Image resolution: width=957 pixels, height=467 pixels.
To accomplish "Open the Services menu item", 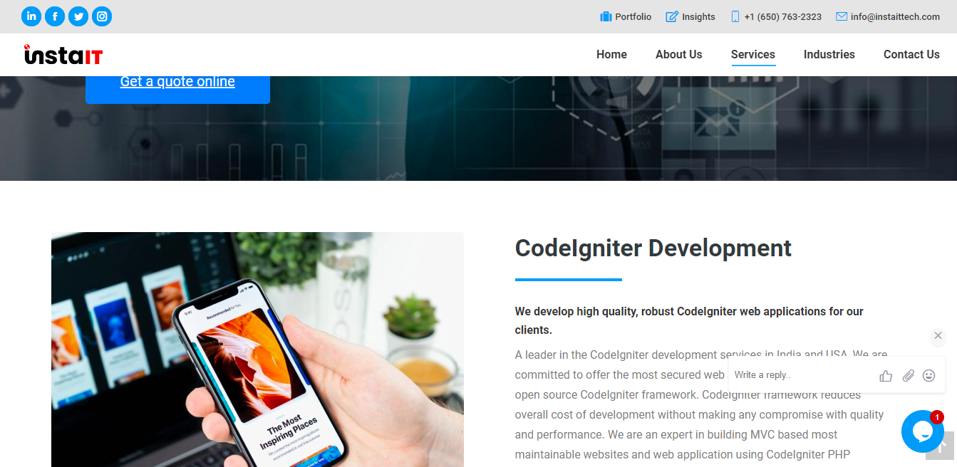I will [753, 55].
